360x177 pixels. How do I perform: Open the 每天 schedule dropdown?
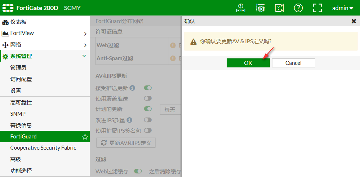[170, 110]
